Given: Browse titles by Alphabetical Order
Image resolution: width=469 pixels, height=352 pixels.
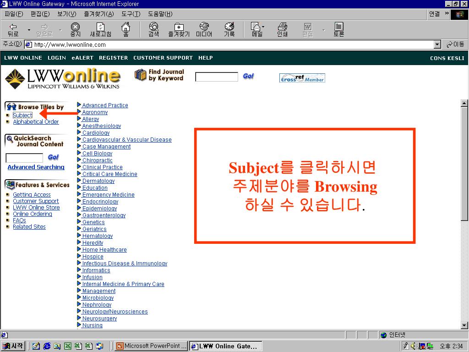Looking at the screenshot, I should (x=36, y=122).
